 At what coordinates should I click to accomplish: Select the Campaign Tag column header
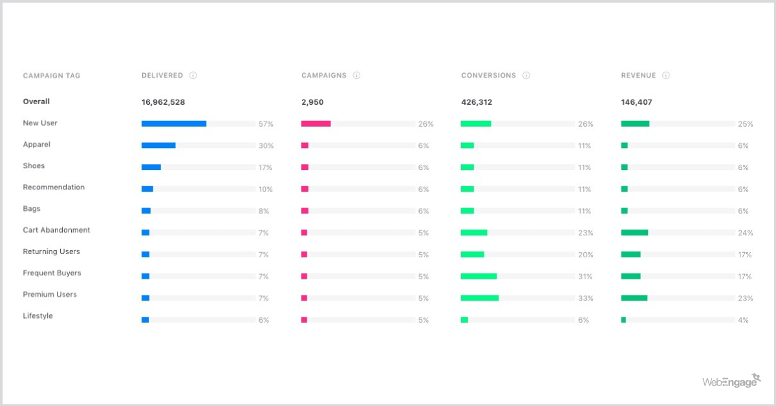click(52, 76)
